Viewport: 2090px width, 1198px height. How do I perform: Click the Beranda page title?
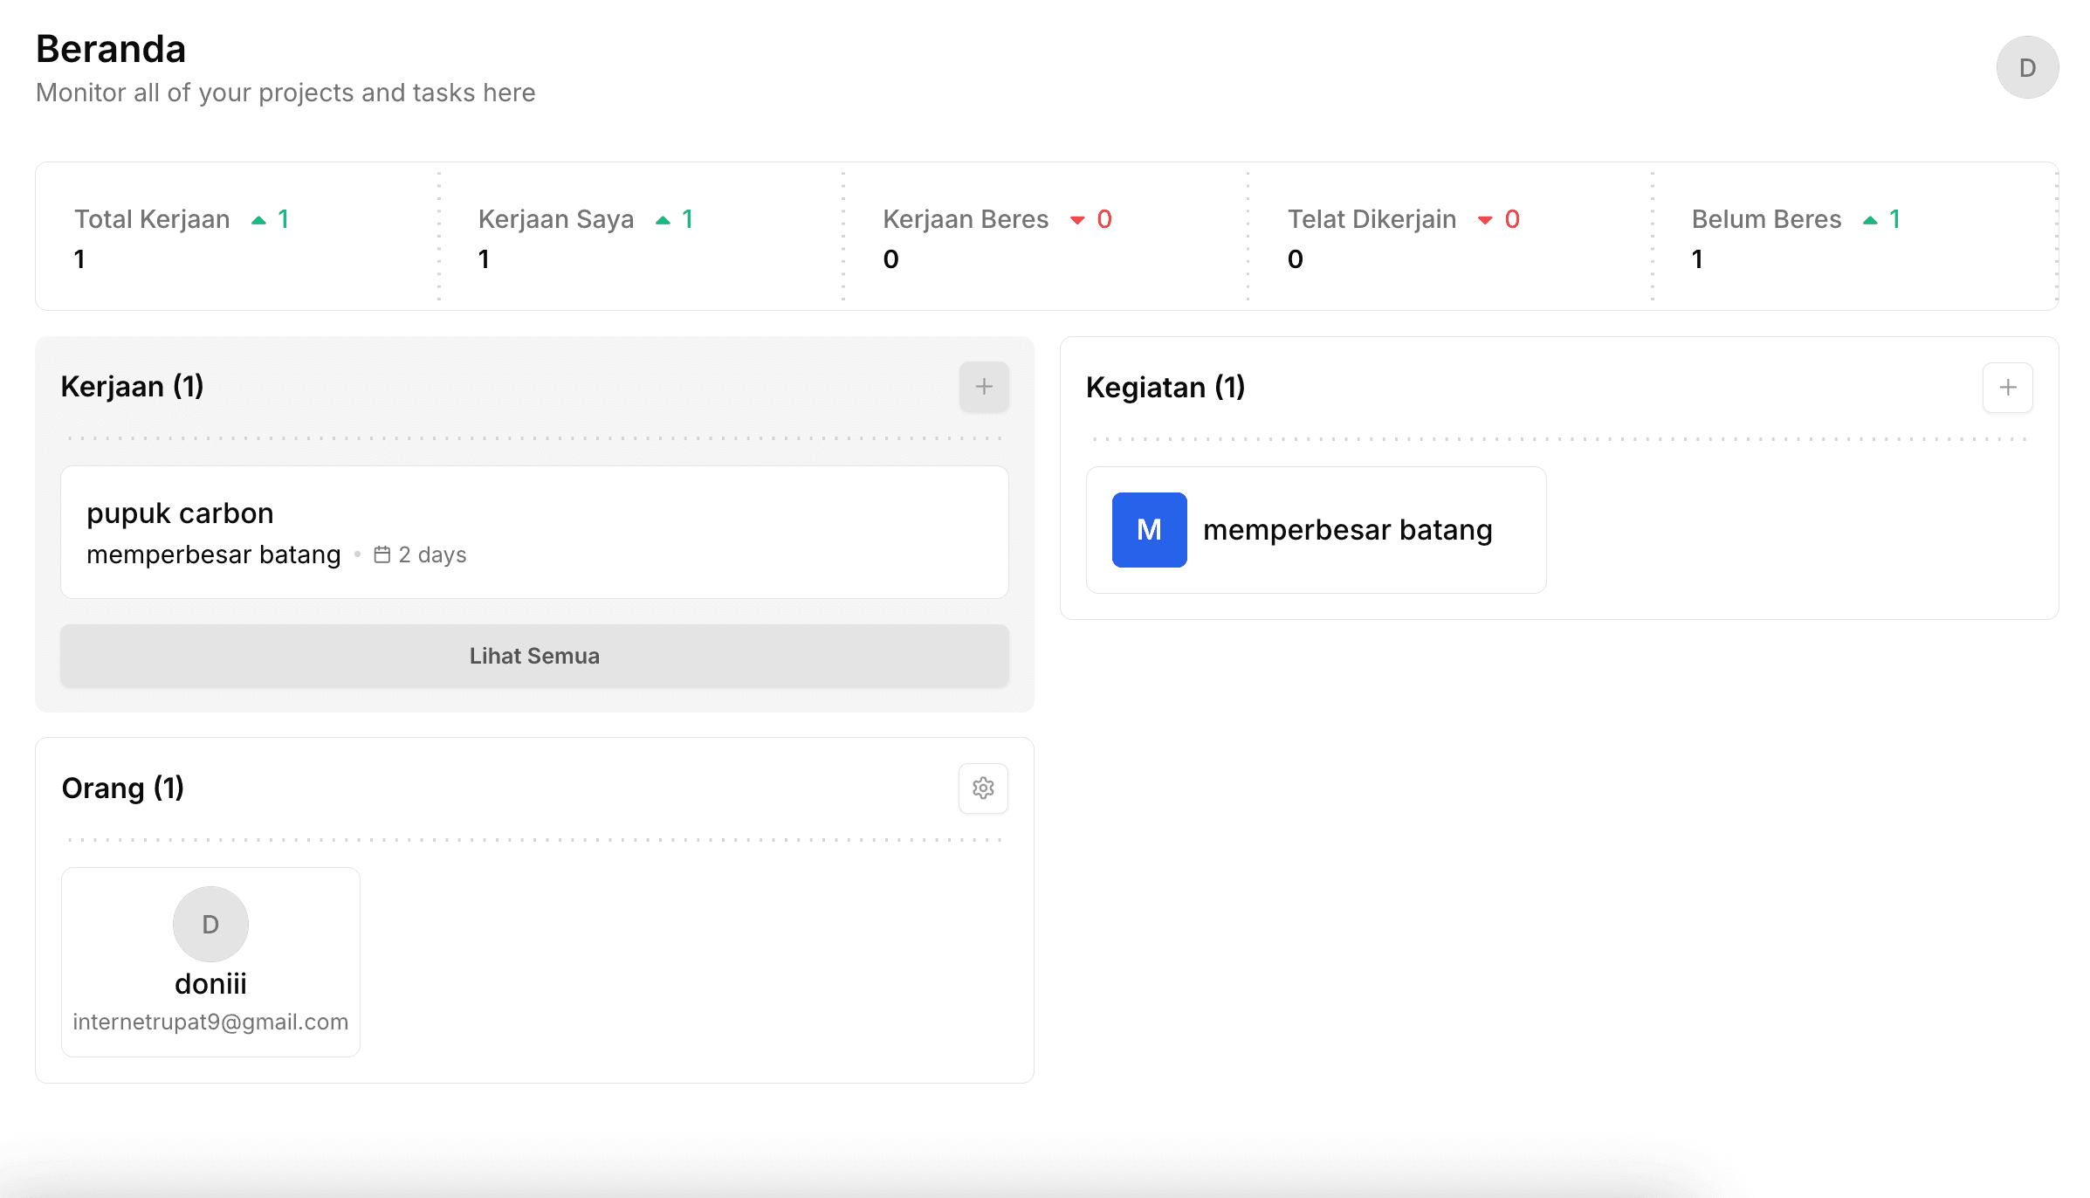[110, 49]
